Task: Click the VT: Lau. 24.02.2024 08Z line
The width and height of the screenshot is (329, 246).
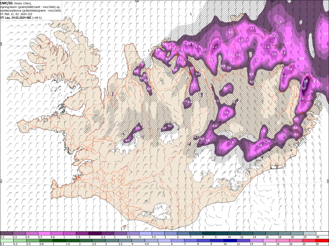Action: (21, 18)
